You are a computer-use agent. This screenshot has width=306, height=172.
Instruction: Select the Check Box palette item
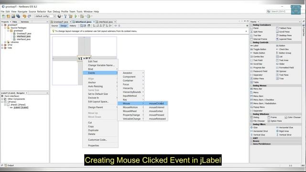click(283, 49)
